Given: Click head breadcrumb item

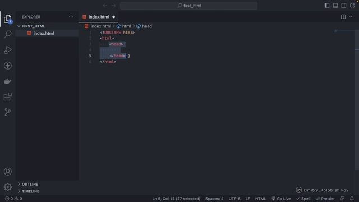Looking at the screenshot, I should (144, 26).
